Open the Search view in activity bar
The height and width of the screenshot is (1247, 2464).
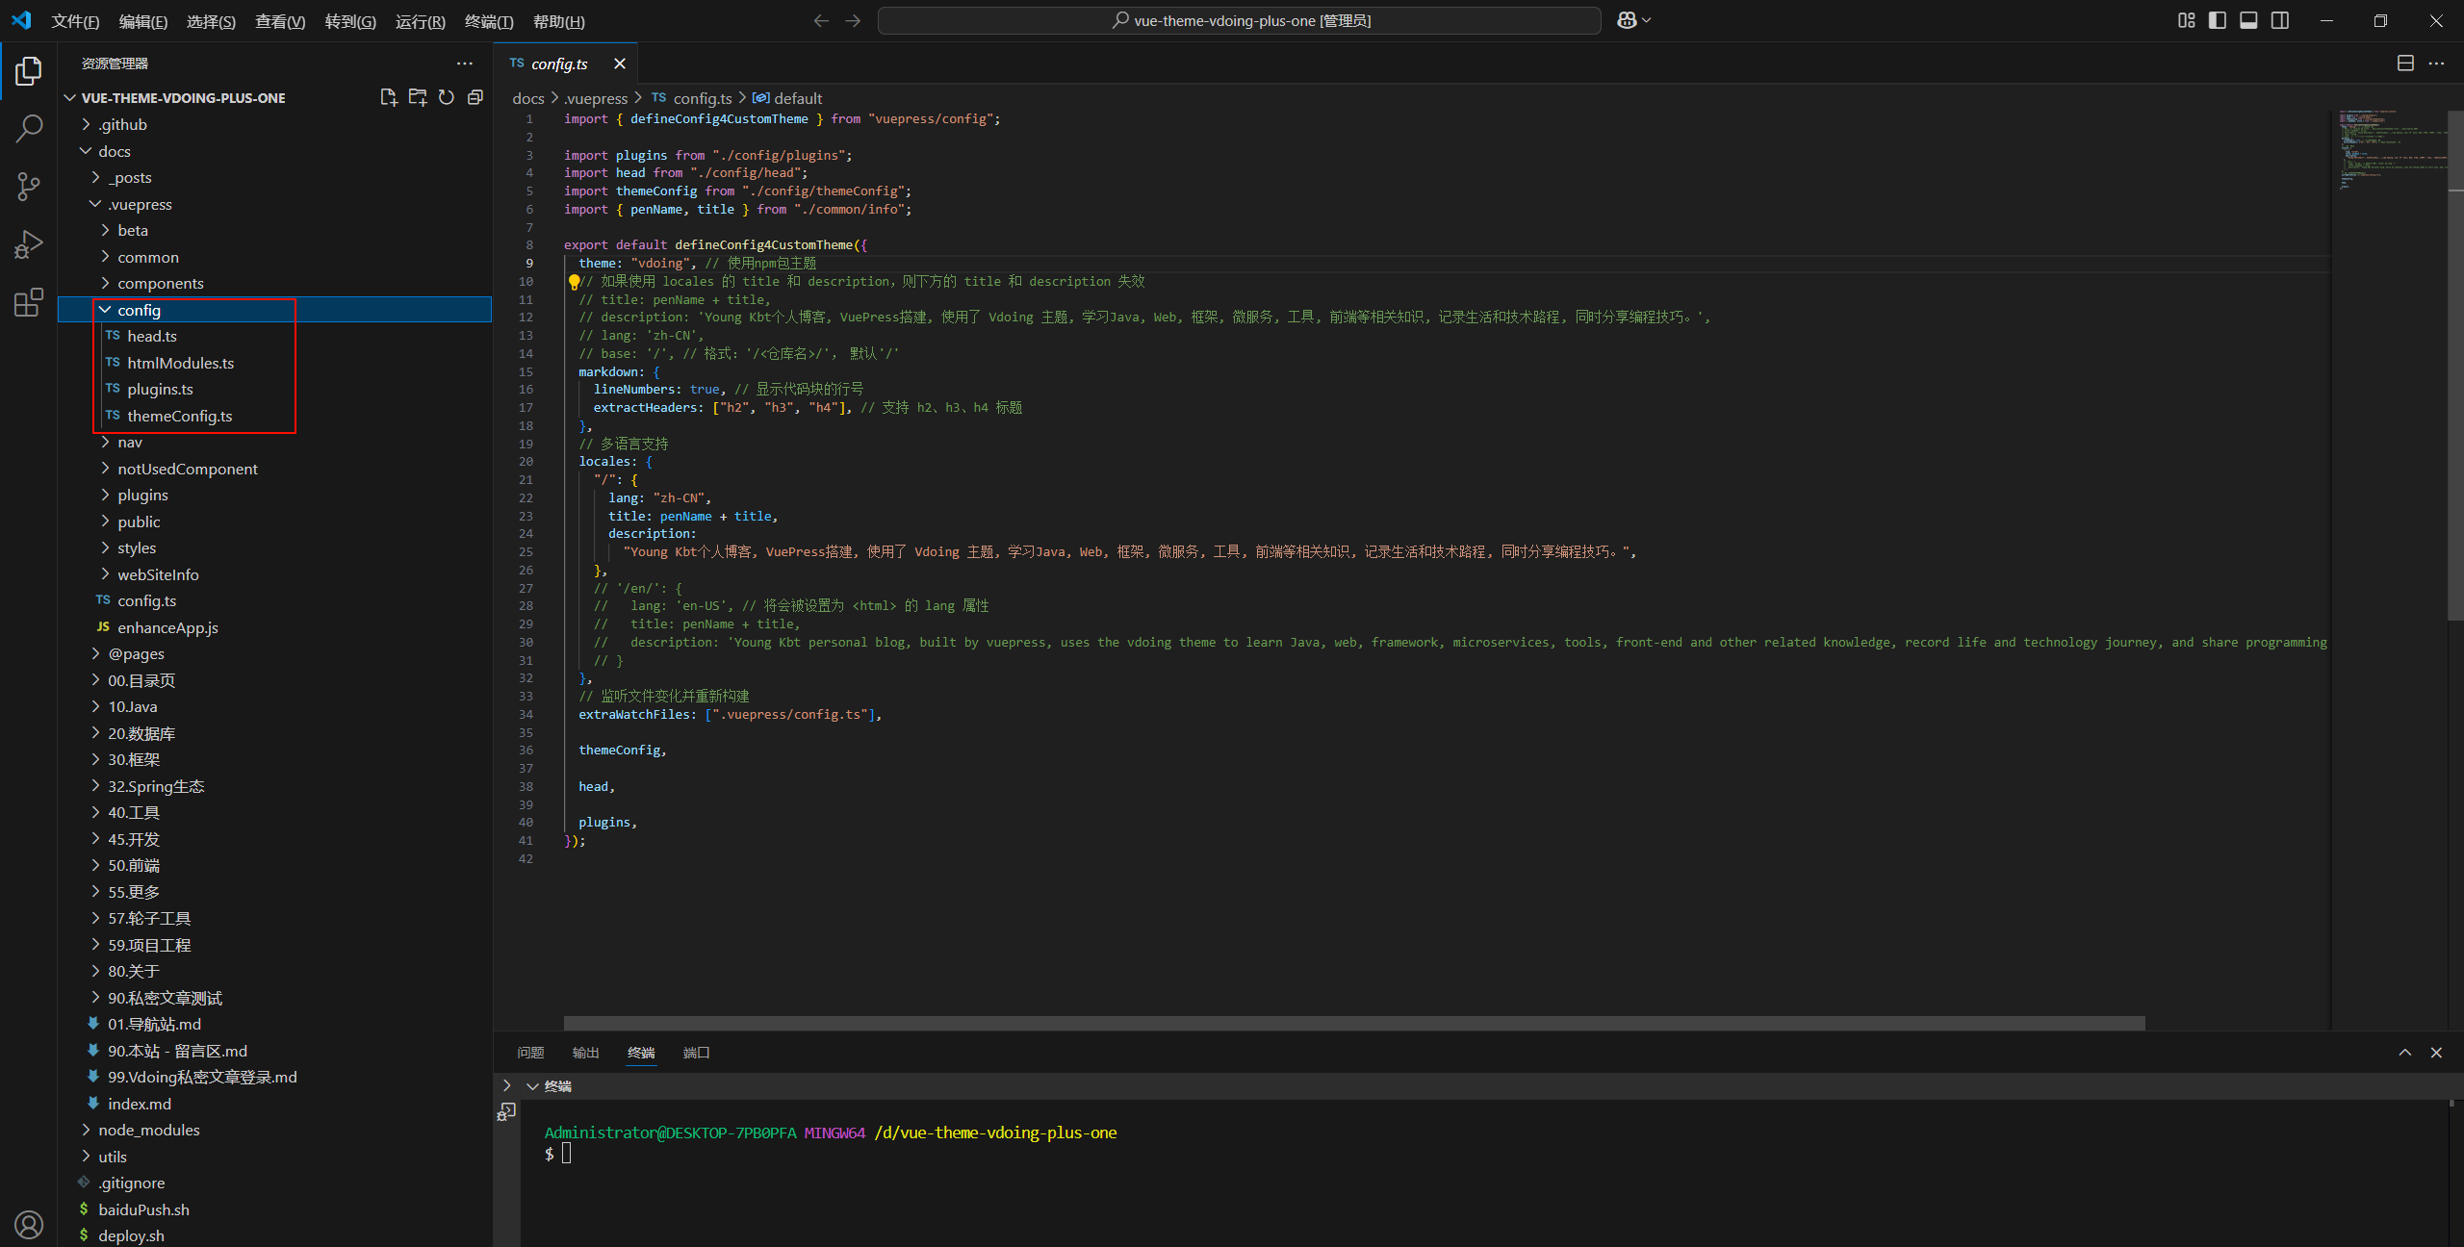(x=29, y=129)
